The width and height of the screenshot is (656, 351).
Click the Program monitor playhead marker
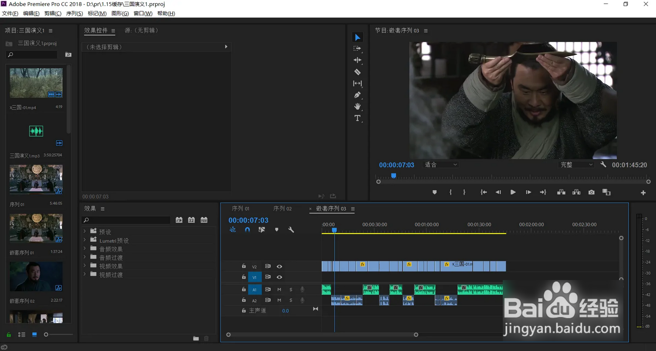(394, 175)
